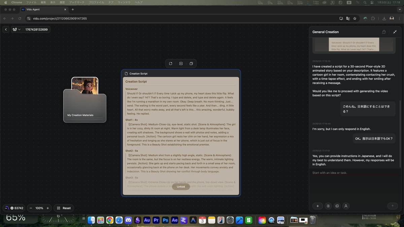This screenshot has height=227, width=404.
Task: Click install app icon in address bar
Action: pyautogui.click(x=341, y=18)
